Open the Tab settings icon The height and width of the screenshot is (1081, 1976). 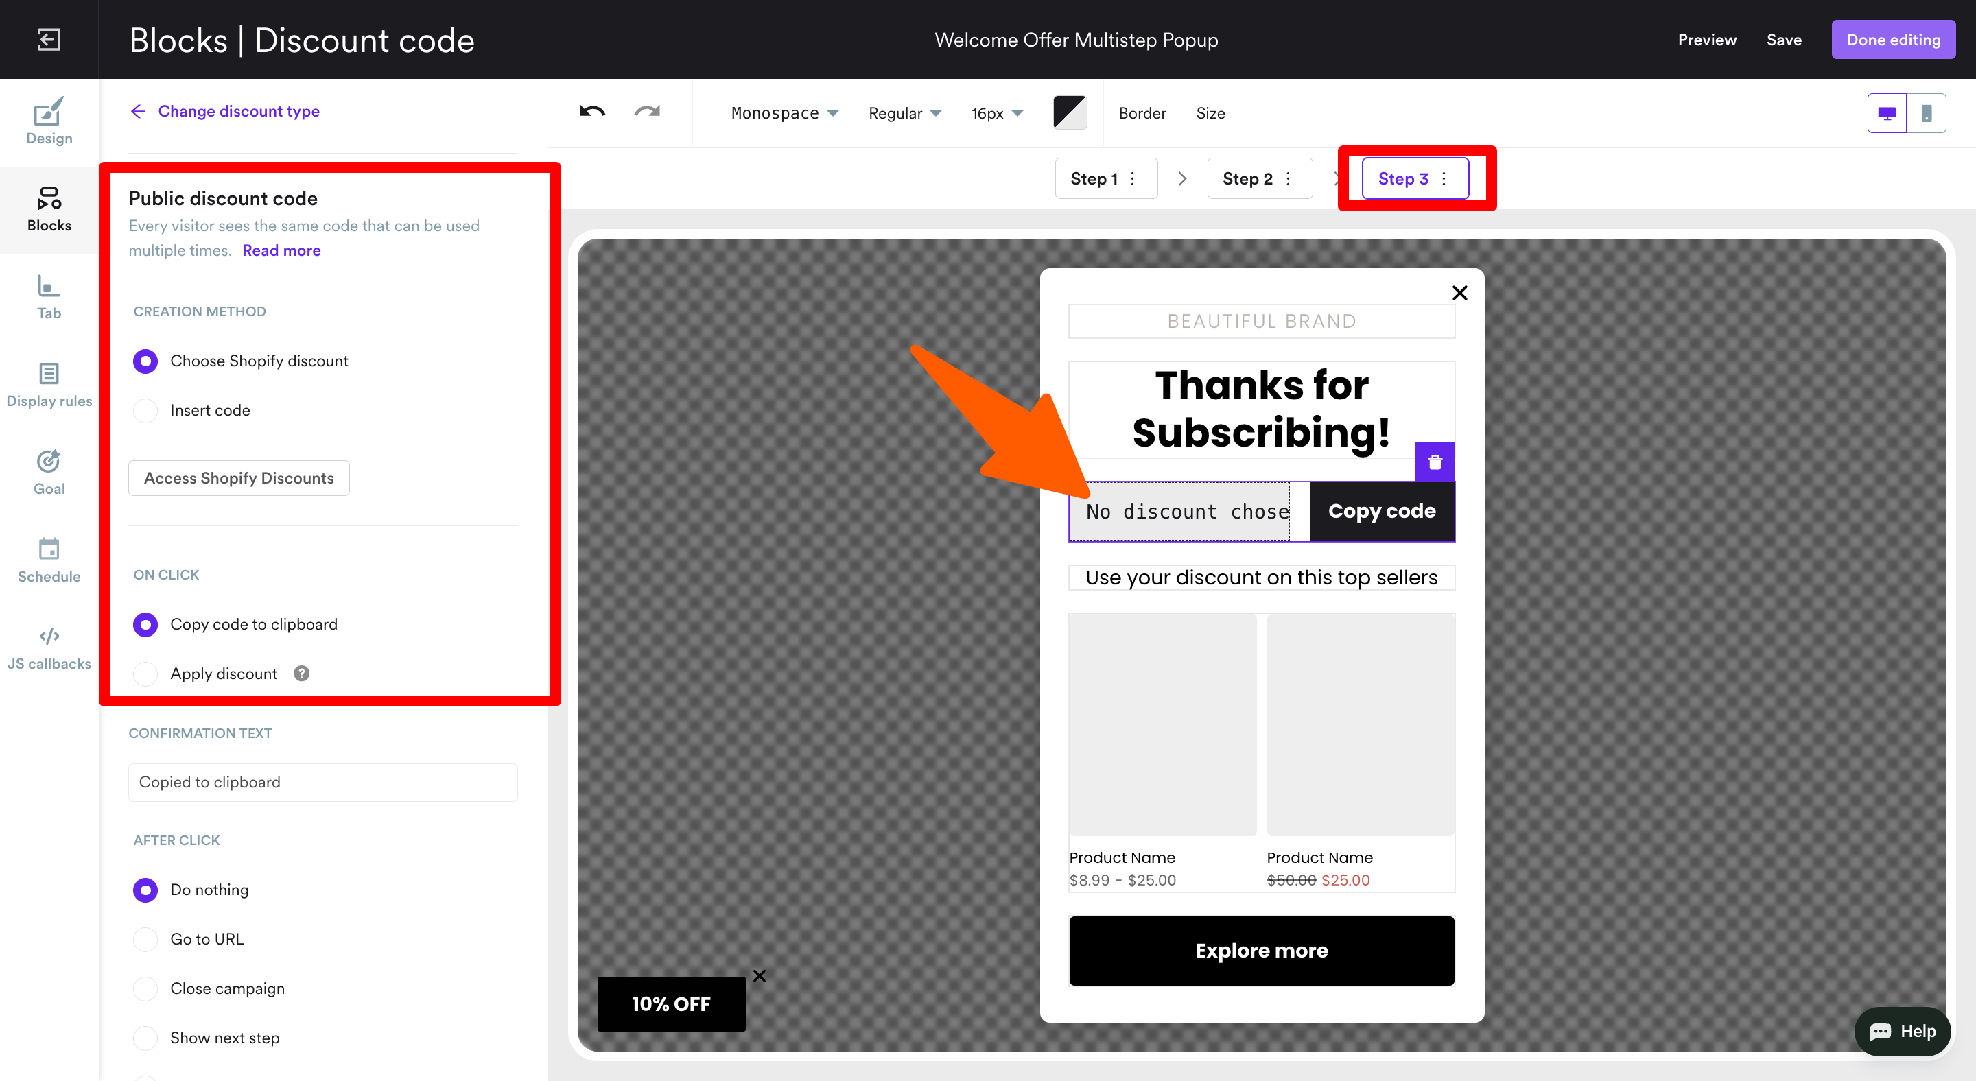click(x=49, y=297)
